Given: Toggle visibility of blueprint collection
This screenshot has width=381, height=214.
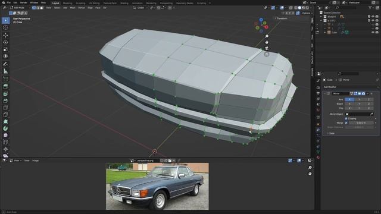Looking at the screenshot, I should point(373,17).
